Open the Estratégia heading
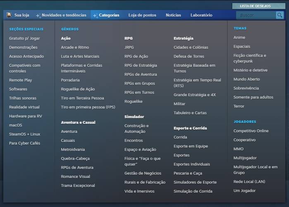Screen dimensions: 289x207 tap(184, 39)
